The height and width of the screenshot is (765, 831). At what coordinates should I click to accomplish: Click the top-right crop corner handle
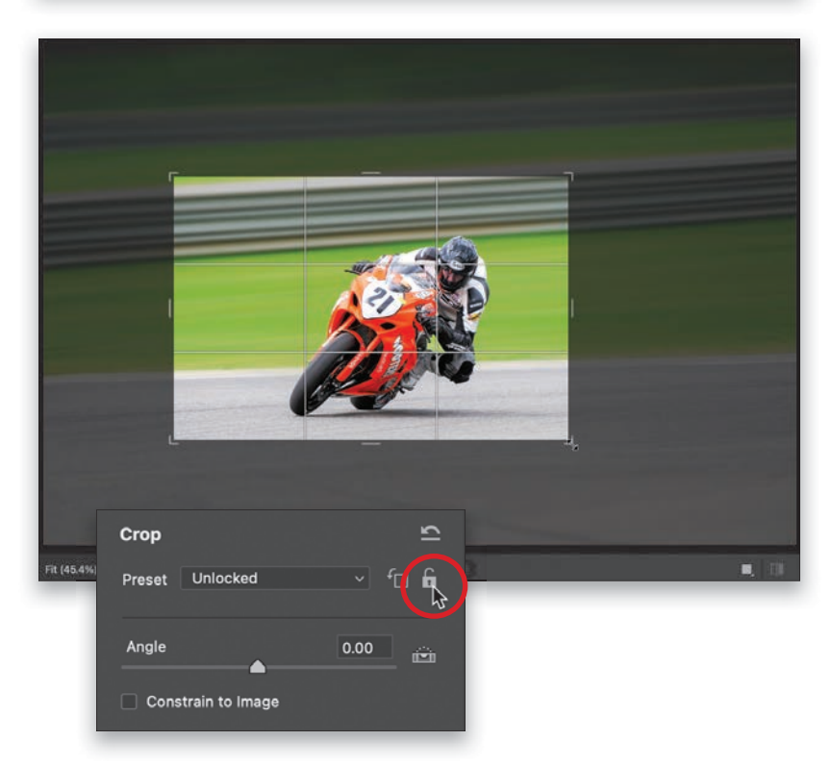(x=569, y=176)
